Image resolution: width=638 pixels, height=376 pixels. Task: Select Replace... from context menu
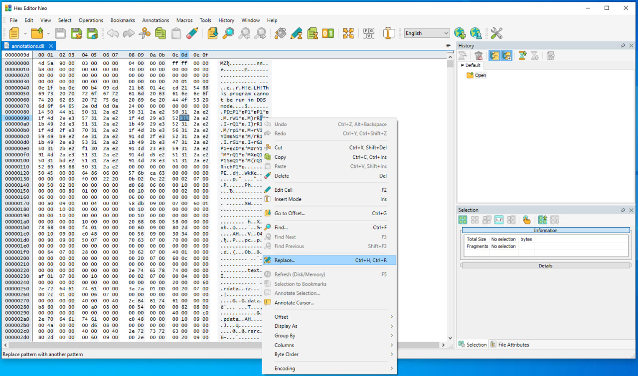[x=285, y=260]
